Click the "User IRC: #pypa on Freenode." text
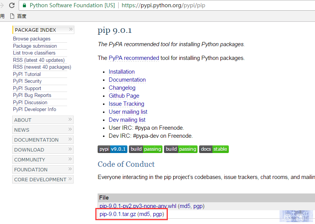 click(x=146, y=128)
